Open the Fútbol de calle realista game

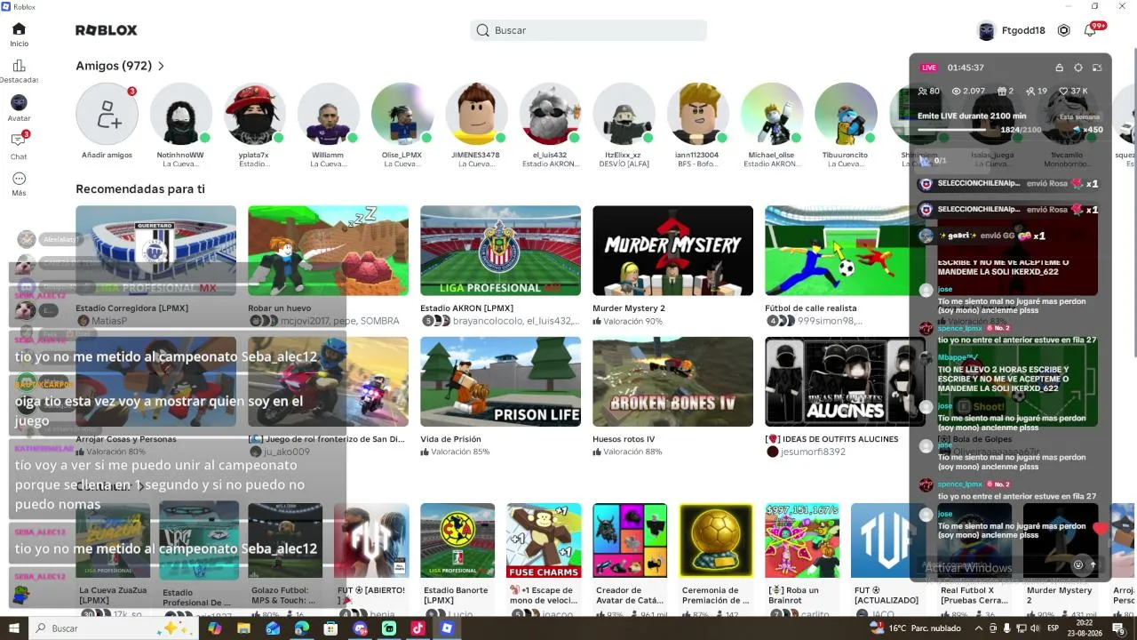point(845,251)
